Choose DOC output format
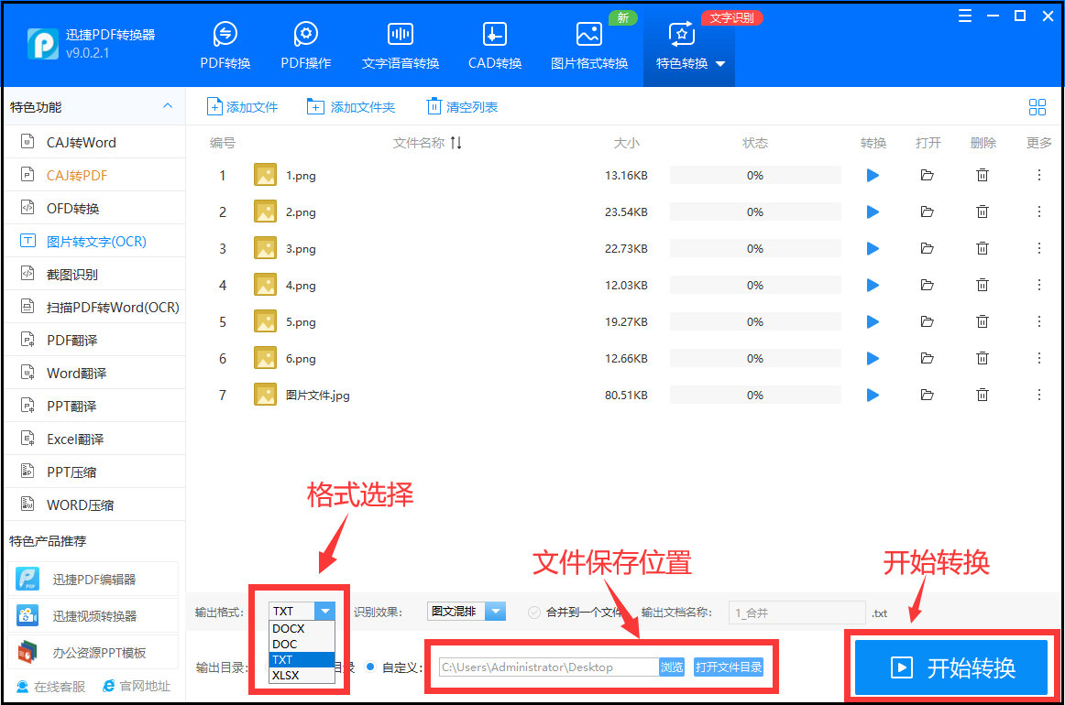Image resolution: width=1065 pixels, height=705 pixels. point(302,644)
